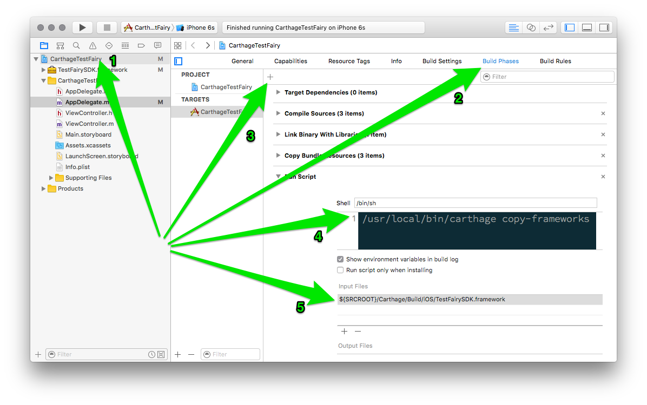Click the Shell path input field
This screenshot has width=647, height=405.
pyautogui.click(x=475, y=203)
